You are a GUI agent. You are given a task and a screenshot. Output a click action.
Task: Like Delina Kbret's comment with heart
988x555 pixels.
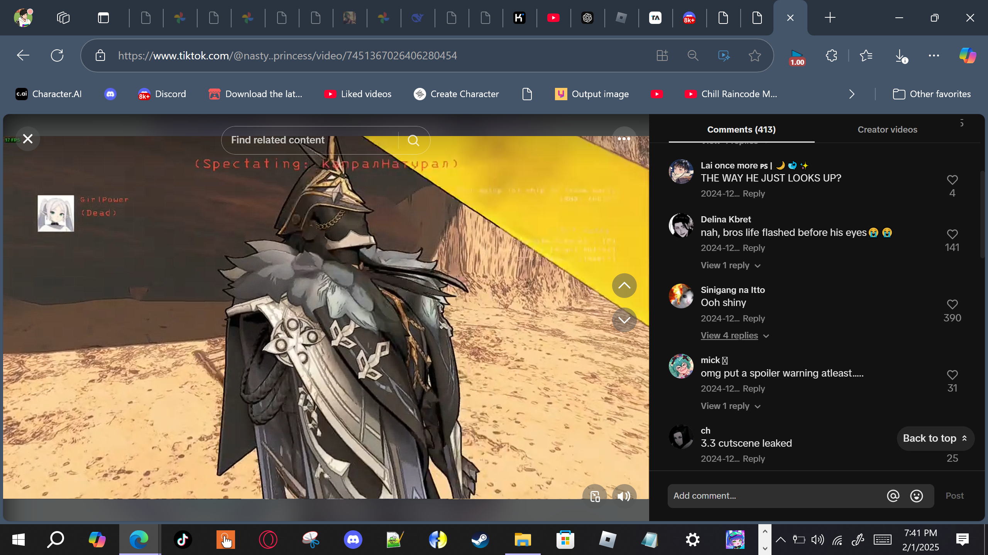pyautogui.click(x=952, y=234)
